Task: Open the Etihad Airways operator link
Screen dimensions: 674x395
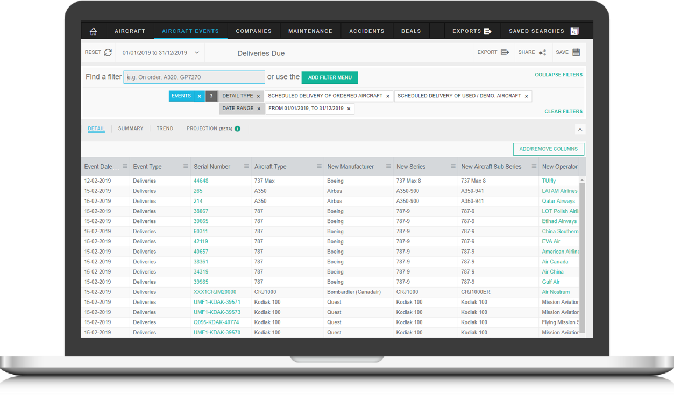Action: point(559,221)
